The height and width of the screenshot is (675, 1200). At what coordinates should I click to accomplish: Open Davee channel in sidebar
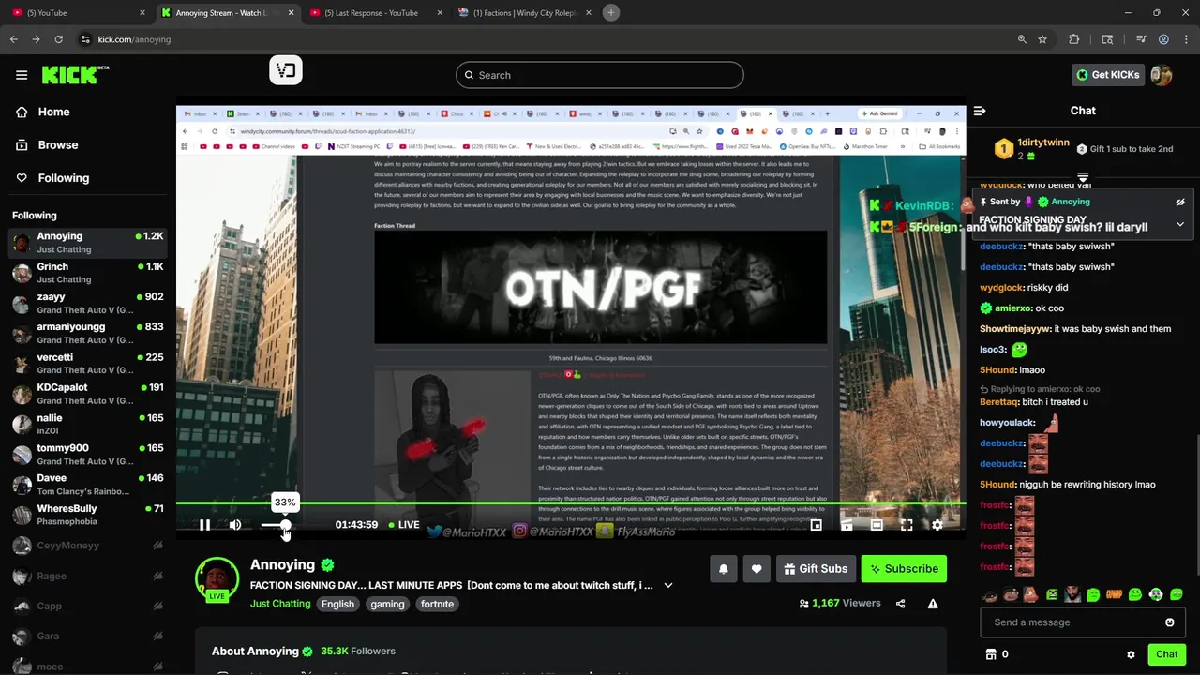click(x=88, y=484)
